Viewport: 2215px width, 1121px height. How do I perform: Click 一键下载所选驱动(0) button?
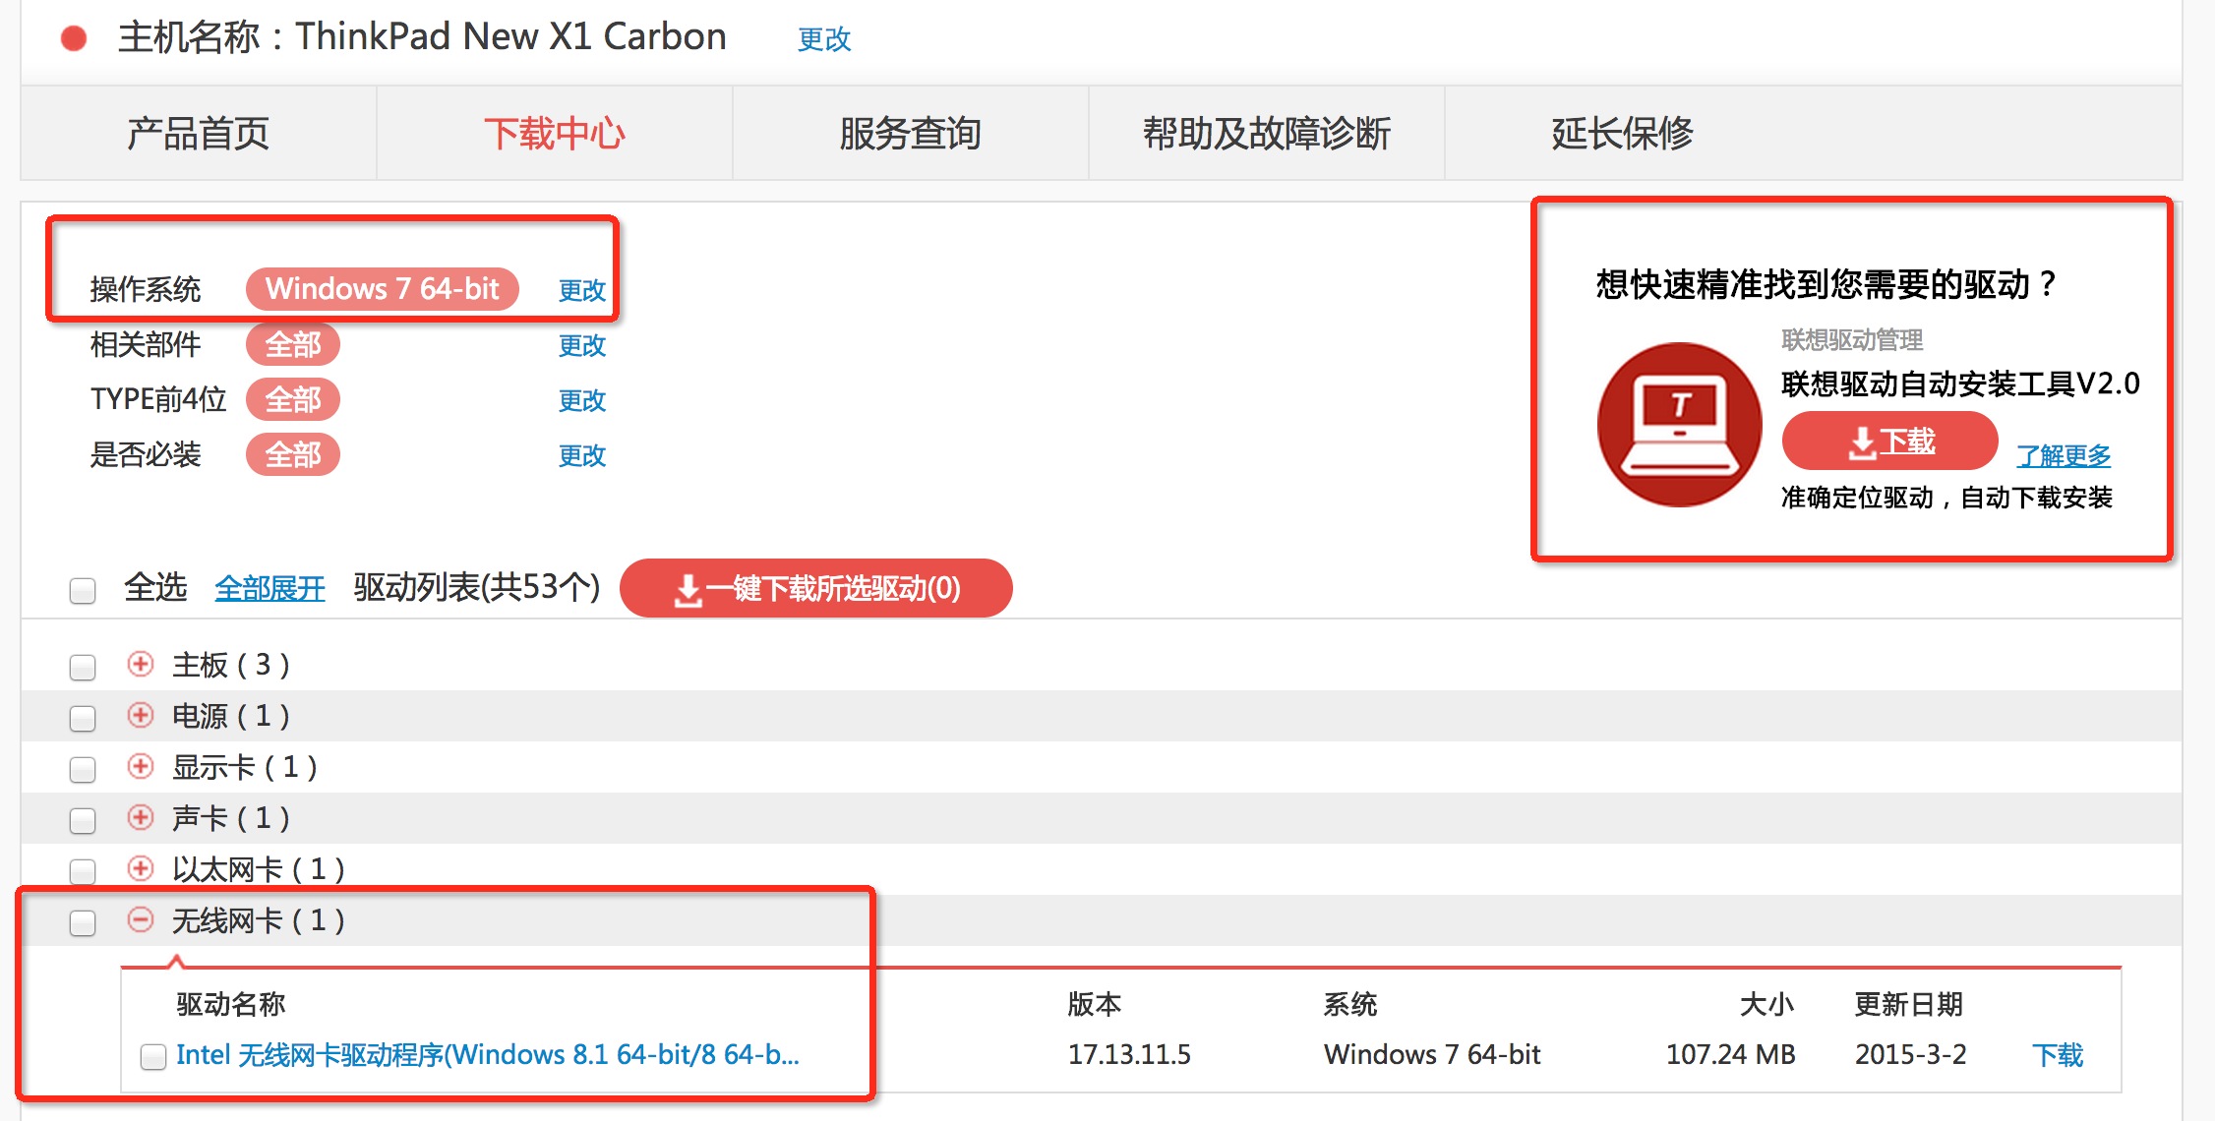click(x=816, y=588)
